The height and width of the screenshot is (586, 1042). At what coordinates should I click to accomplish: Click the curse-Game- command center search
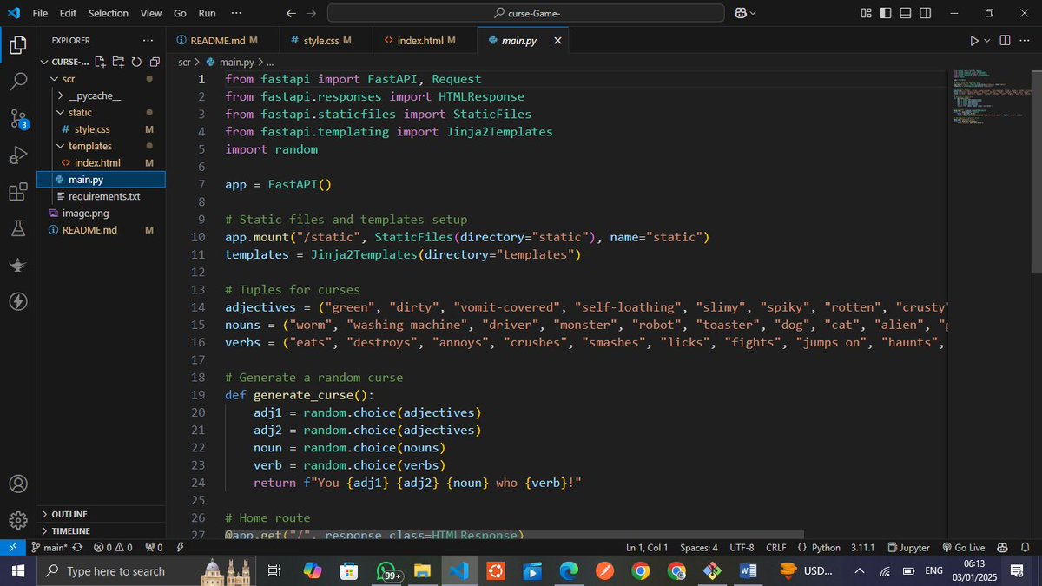pyautogui.click(x=525, y=13)
